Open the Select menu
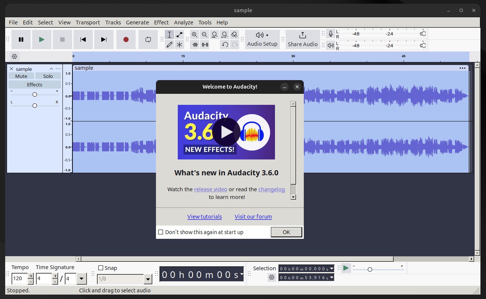The height and width of the screenshot is (299, 486). click(45, 23)
